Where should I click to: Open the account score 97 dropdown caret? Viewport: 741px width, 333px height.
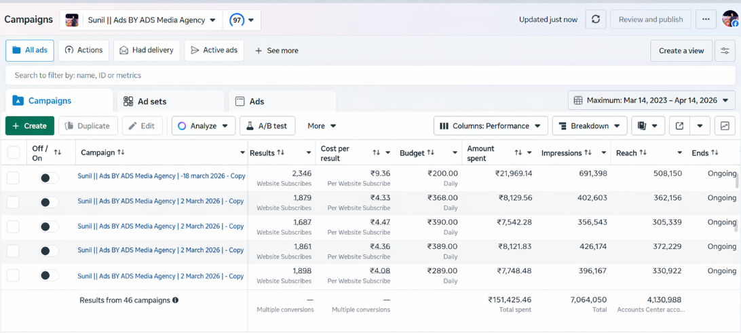251,20
